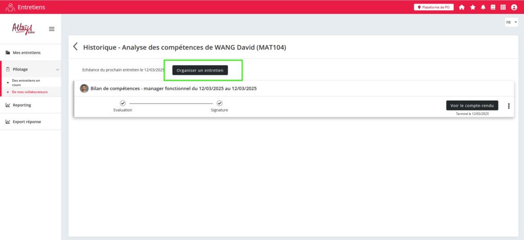Open Export réponse in sidebar
Screen dimensions: 524x240
27,122
